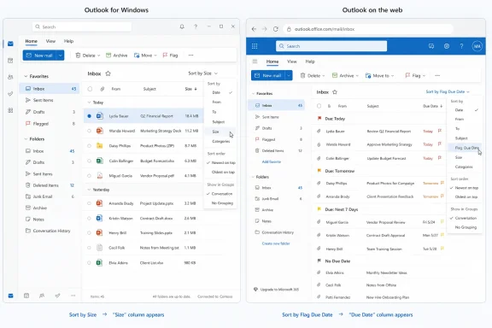Open View tab in Outlook on web

coord(292,61)
